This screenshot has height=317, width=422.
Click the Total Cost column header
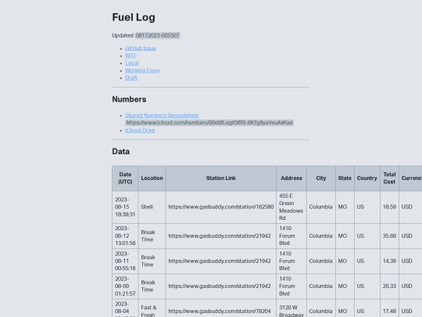[x=389, y=178]
